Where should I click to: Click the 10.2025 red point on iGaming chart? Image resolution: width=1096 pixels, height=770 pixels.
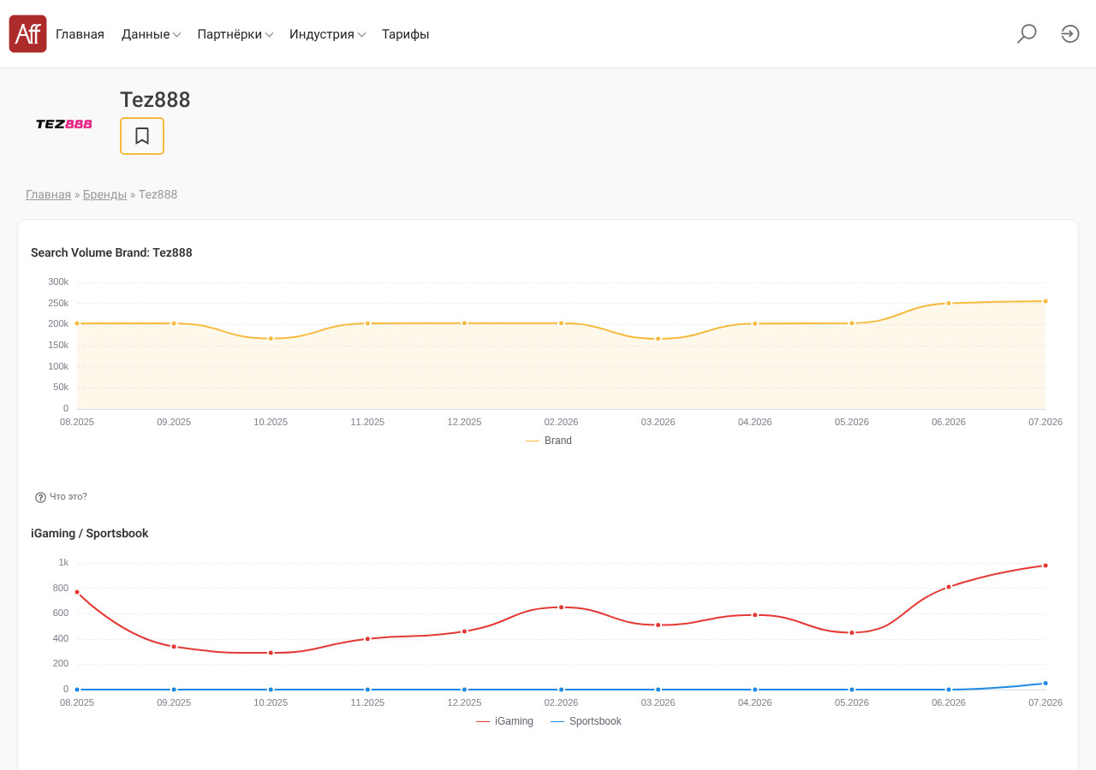(271, 653)
